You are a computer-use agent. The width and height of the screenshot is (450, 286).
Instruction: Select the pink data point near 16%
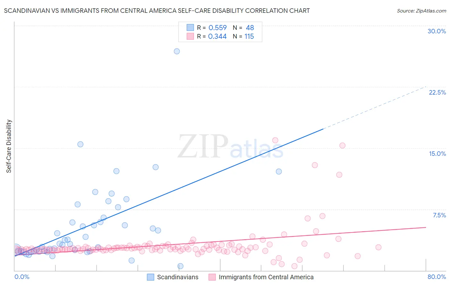[x=275, y=140]
